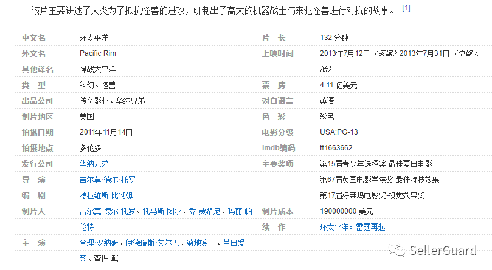Select the runtime 132 分钟

pos(334,38)
